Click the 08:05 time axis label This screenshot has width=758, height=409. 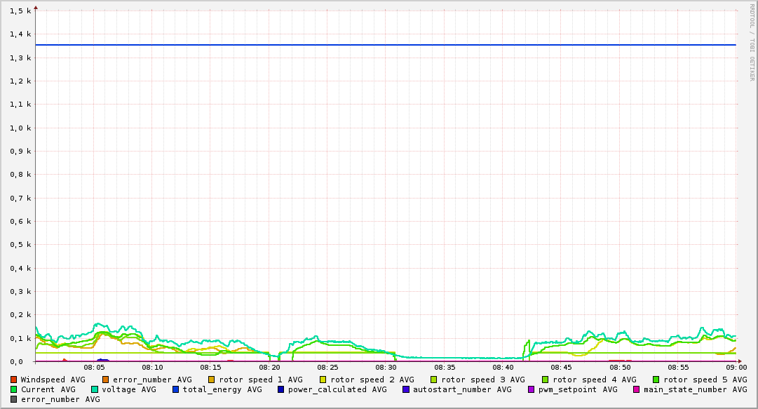[94, 368]
